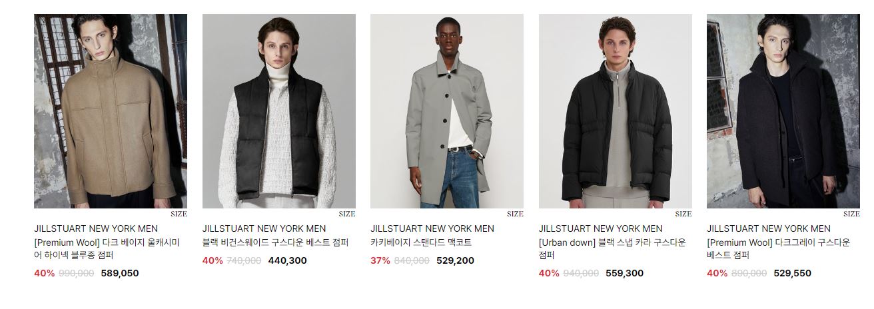Click the 589,050 sale price
The image size is (874, 309).
[120, 273]
